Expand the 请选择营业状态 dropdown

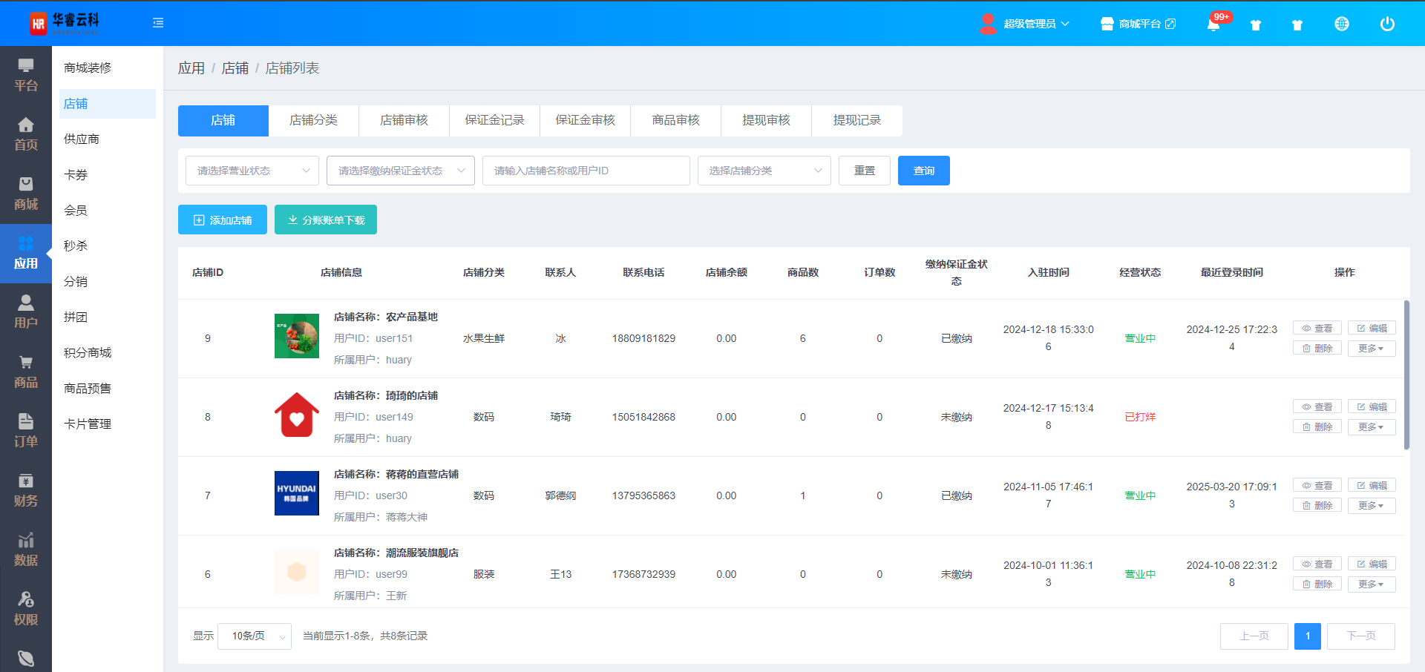252,171
